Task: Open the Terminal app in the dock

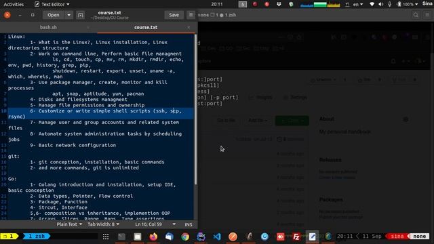Action: 121,237
